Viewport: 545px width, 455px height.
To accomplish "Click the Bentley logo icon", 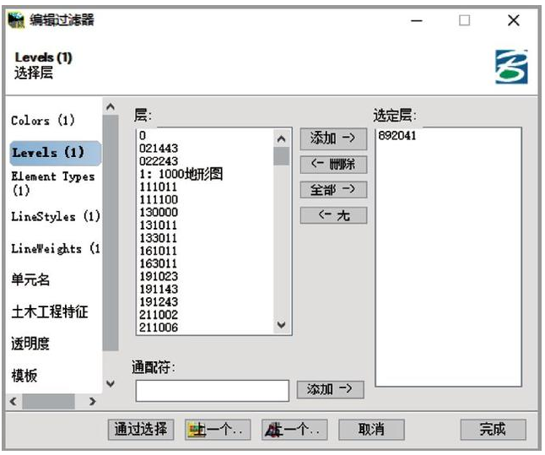I will tap(511, 67).
